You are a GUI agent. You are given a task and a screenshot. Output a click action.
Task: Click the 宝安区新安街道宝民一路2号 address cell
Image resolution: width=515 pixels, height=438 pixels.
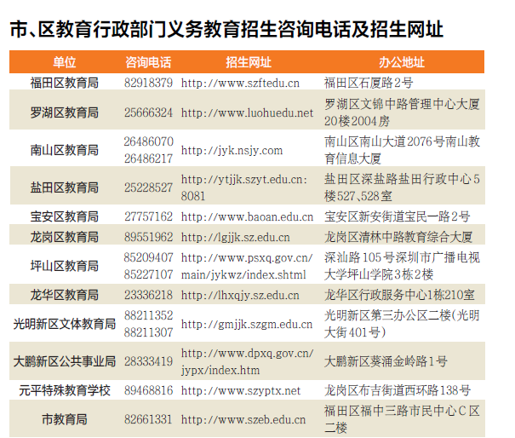[x=397, y=216]
